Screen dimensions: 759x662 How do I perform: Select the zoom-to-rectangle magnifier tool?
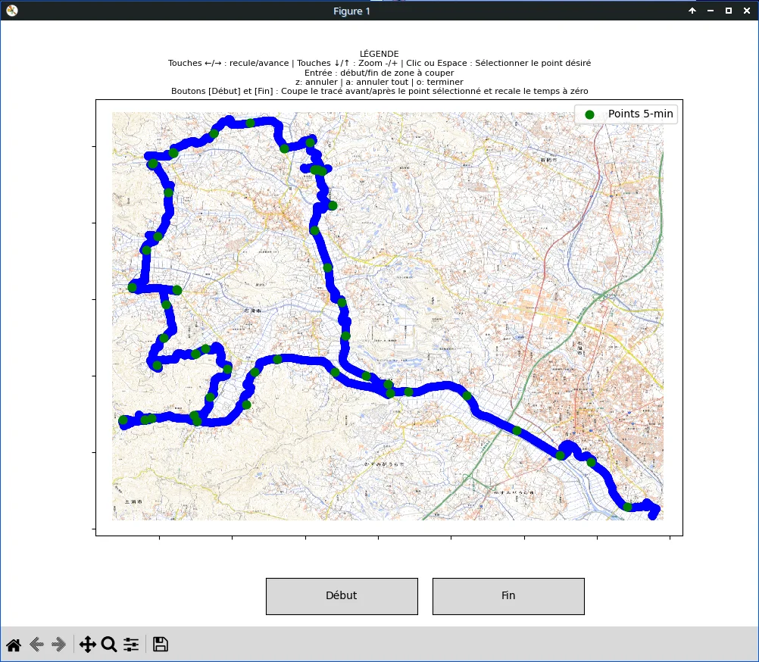(109, 645)
